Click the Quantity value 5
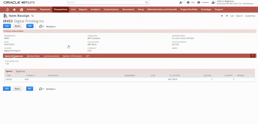This screenshot has height=124, width=258. click(233, 79)
